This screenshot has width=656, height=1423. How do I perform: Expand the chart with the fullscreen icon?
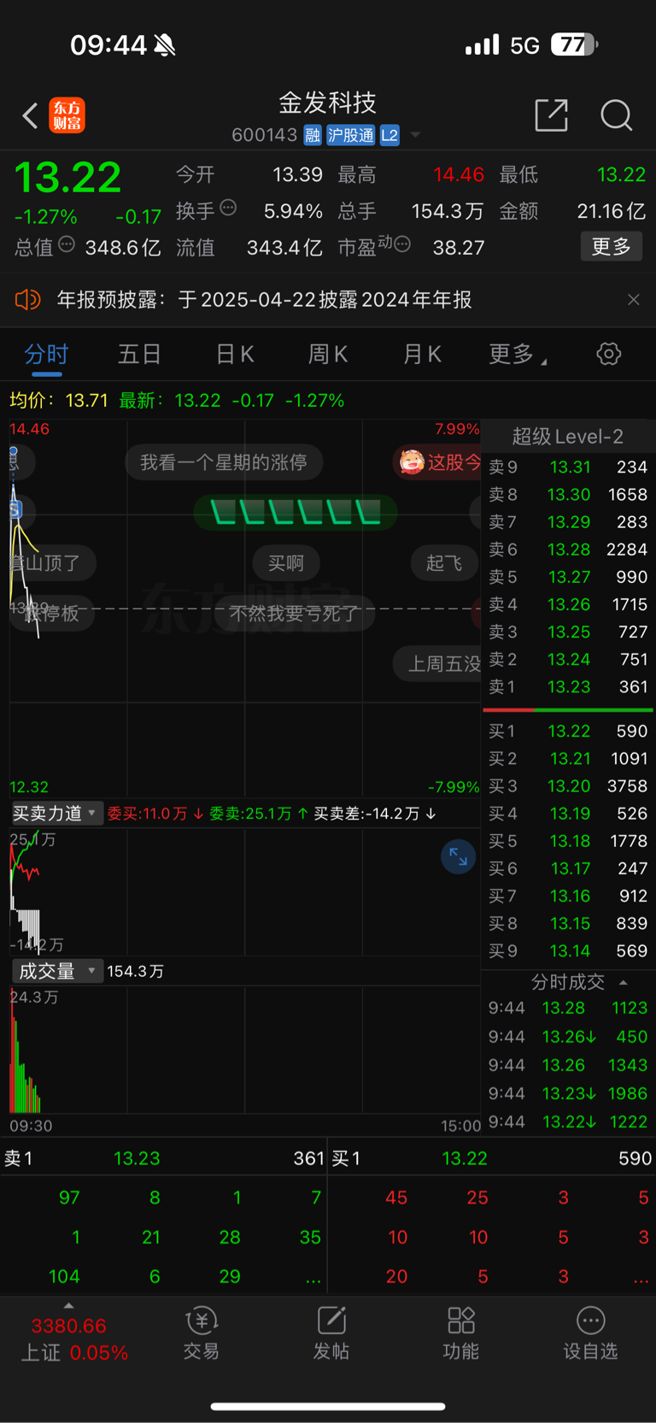click(x=459, y=856)
